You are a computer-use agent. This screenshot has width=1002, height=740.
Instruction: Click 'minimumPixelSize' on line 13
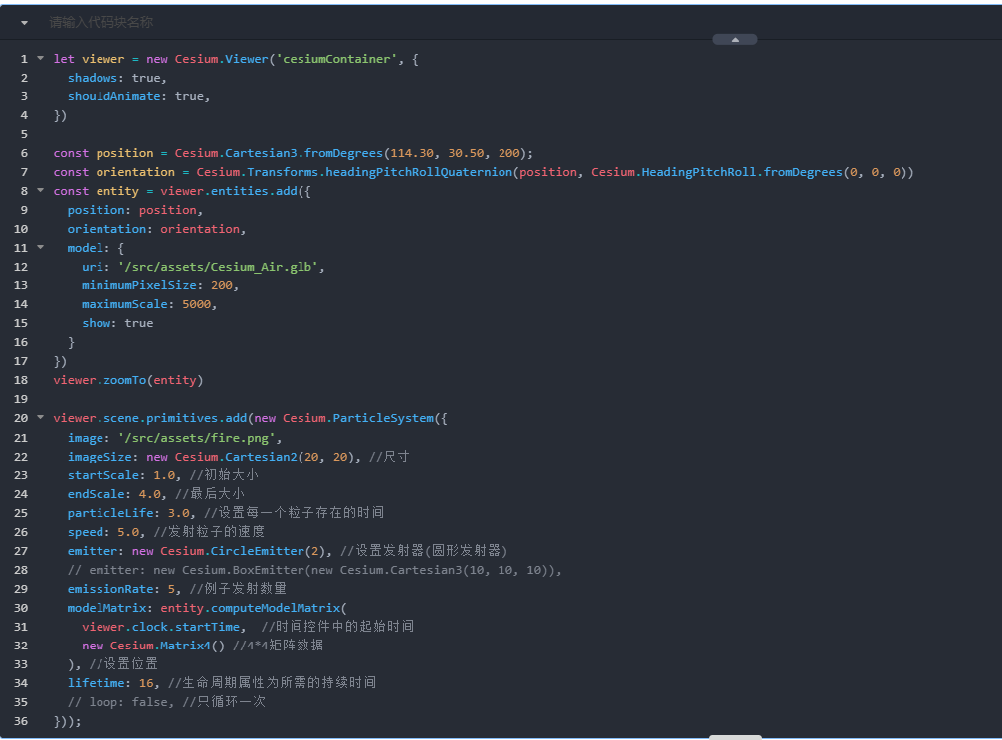138,285
